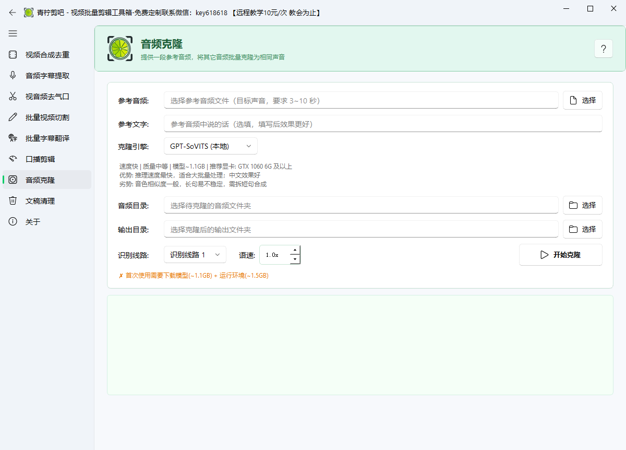Increase 语速 with the up stepper arrow
The height and width of the screenshot is (450, 626).
coord(295,251)
